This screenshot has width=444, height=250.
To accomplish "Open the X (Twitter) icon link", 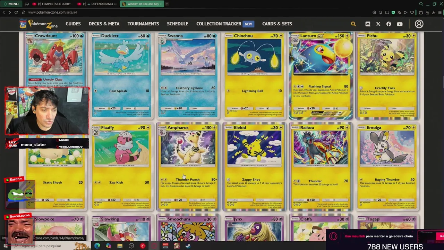I will 378,24.
